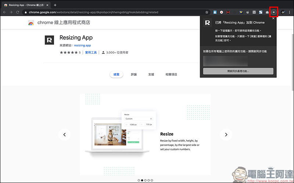Image resolution: width=294 pixels, height=183 pixels.
Task: Click the 3,000+ 位使用者 user count text
Action: (117, 52)
